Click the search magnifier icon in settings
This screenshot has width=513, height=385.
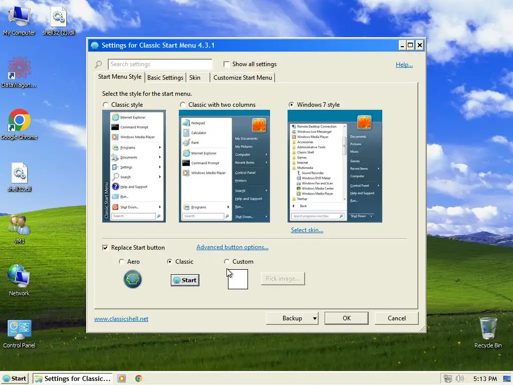(99, 64)
